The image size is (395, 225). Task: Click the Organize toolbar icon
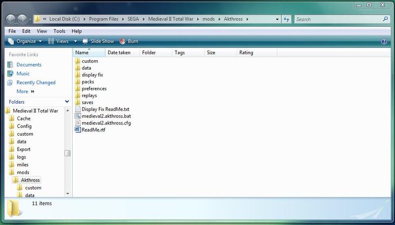point(11,41)
